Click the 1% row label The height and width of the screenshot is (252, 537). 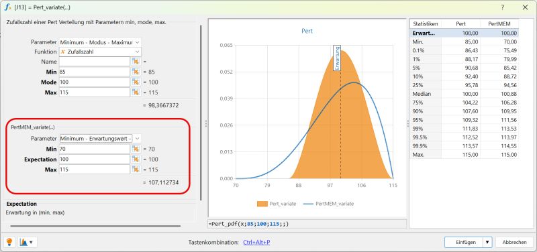coord(416,59)
